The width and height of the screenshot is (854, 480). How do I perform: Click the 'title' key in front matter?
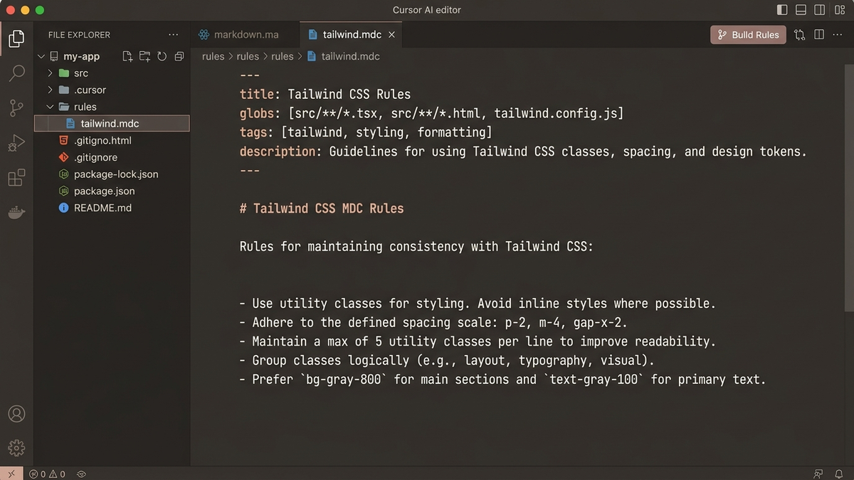[x=256, y=94]
